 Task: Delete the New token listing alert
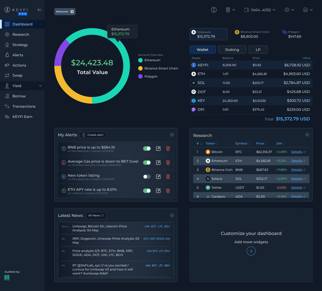pyautogui.click(x=168, y=176)
